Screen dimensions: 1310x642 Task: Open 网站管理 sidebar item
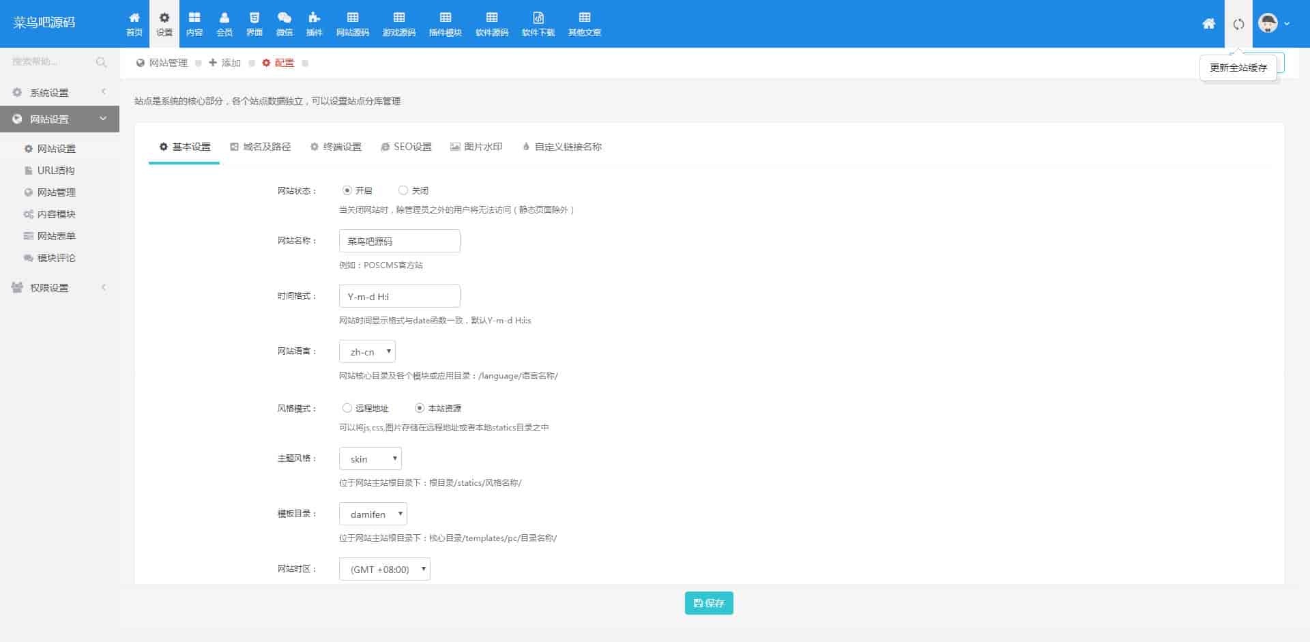point(56,192)
